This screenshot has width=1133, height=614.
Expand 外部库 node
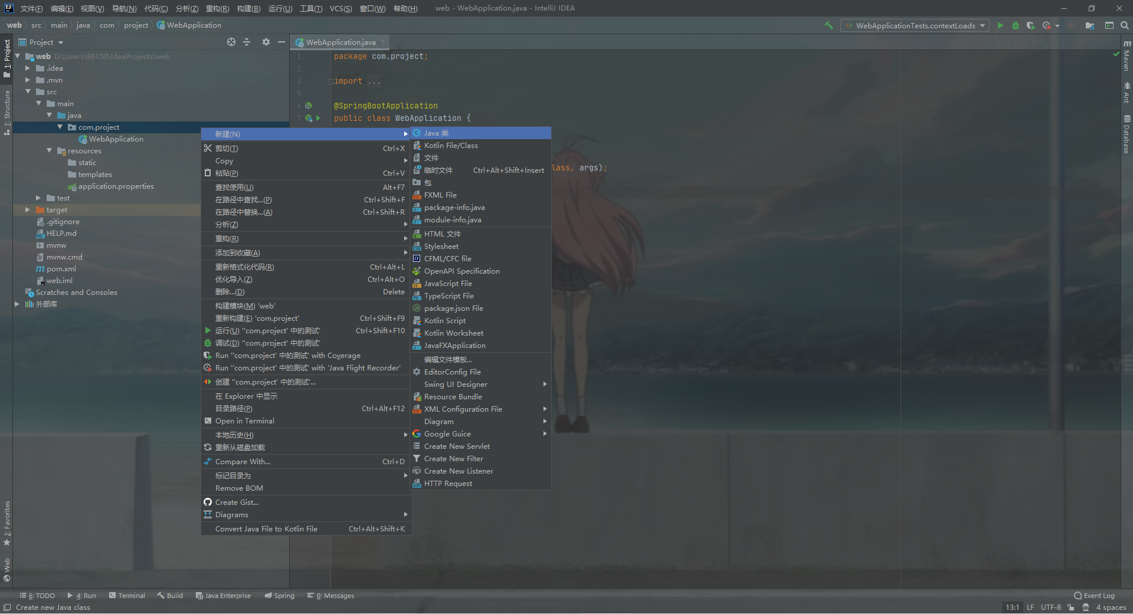click(x=17, y=304)
